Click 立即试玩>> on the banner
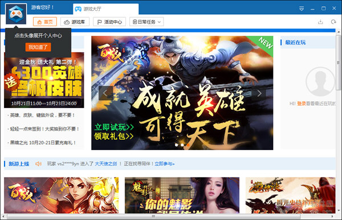The height and width of the screenshot is (220, 342). (114, 127)
